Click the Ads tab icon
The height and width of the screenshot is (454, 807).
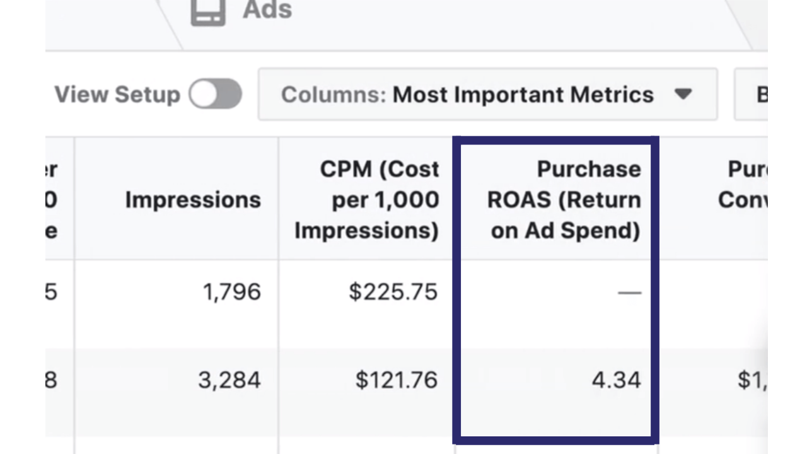[208, 12]
